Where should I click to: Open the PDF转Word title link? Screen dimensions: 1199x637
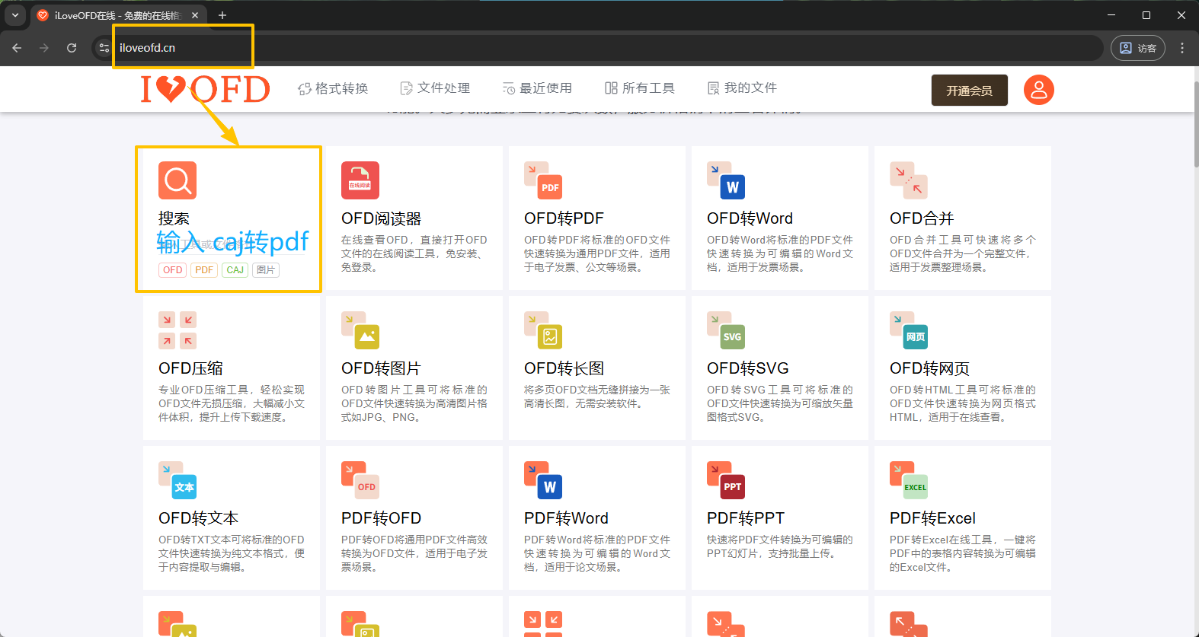[x=566, y=518]
